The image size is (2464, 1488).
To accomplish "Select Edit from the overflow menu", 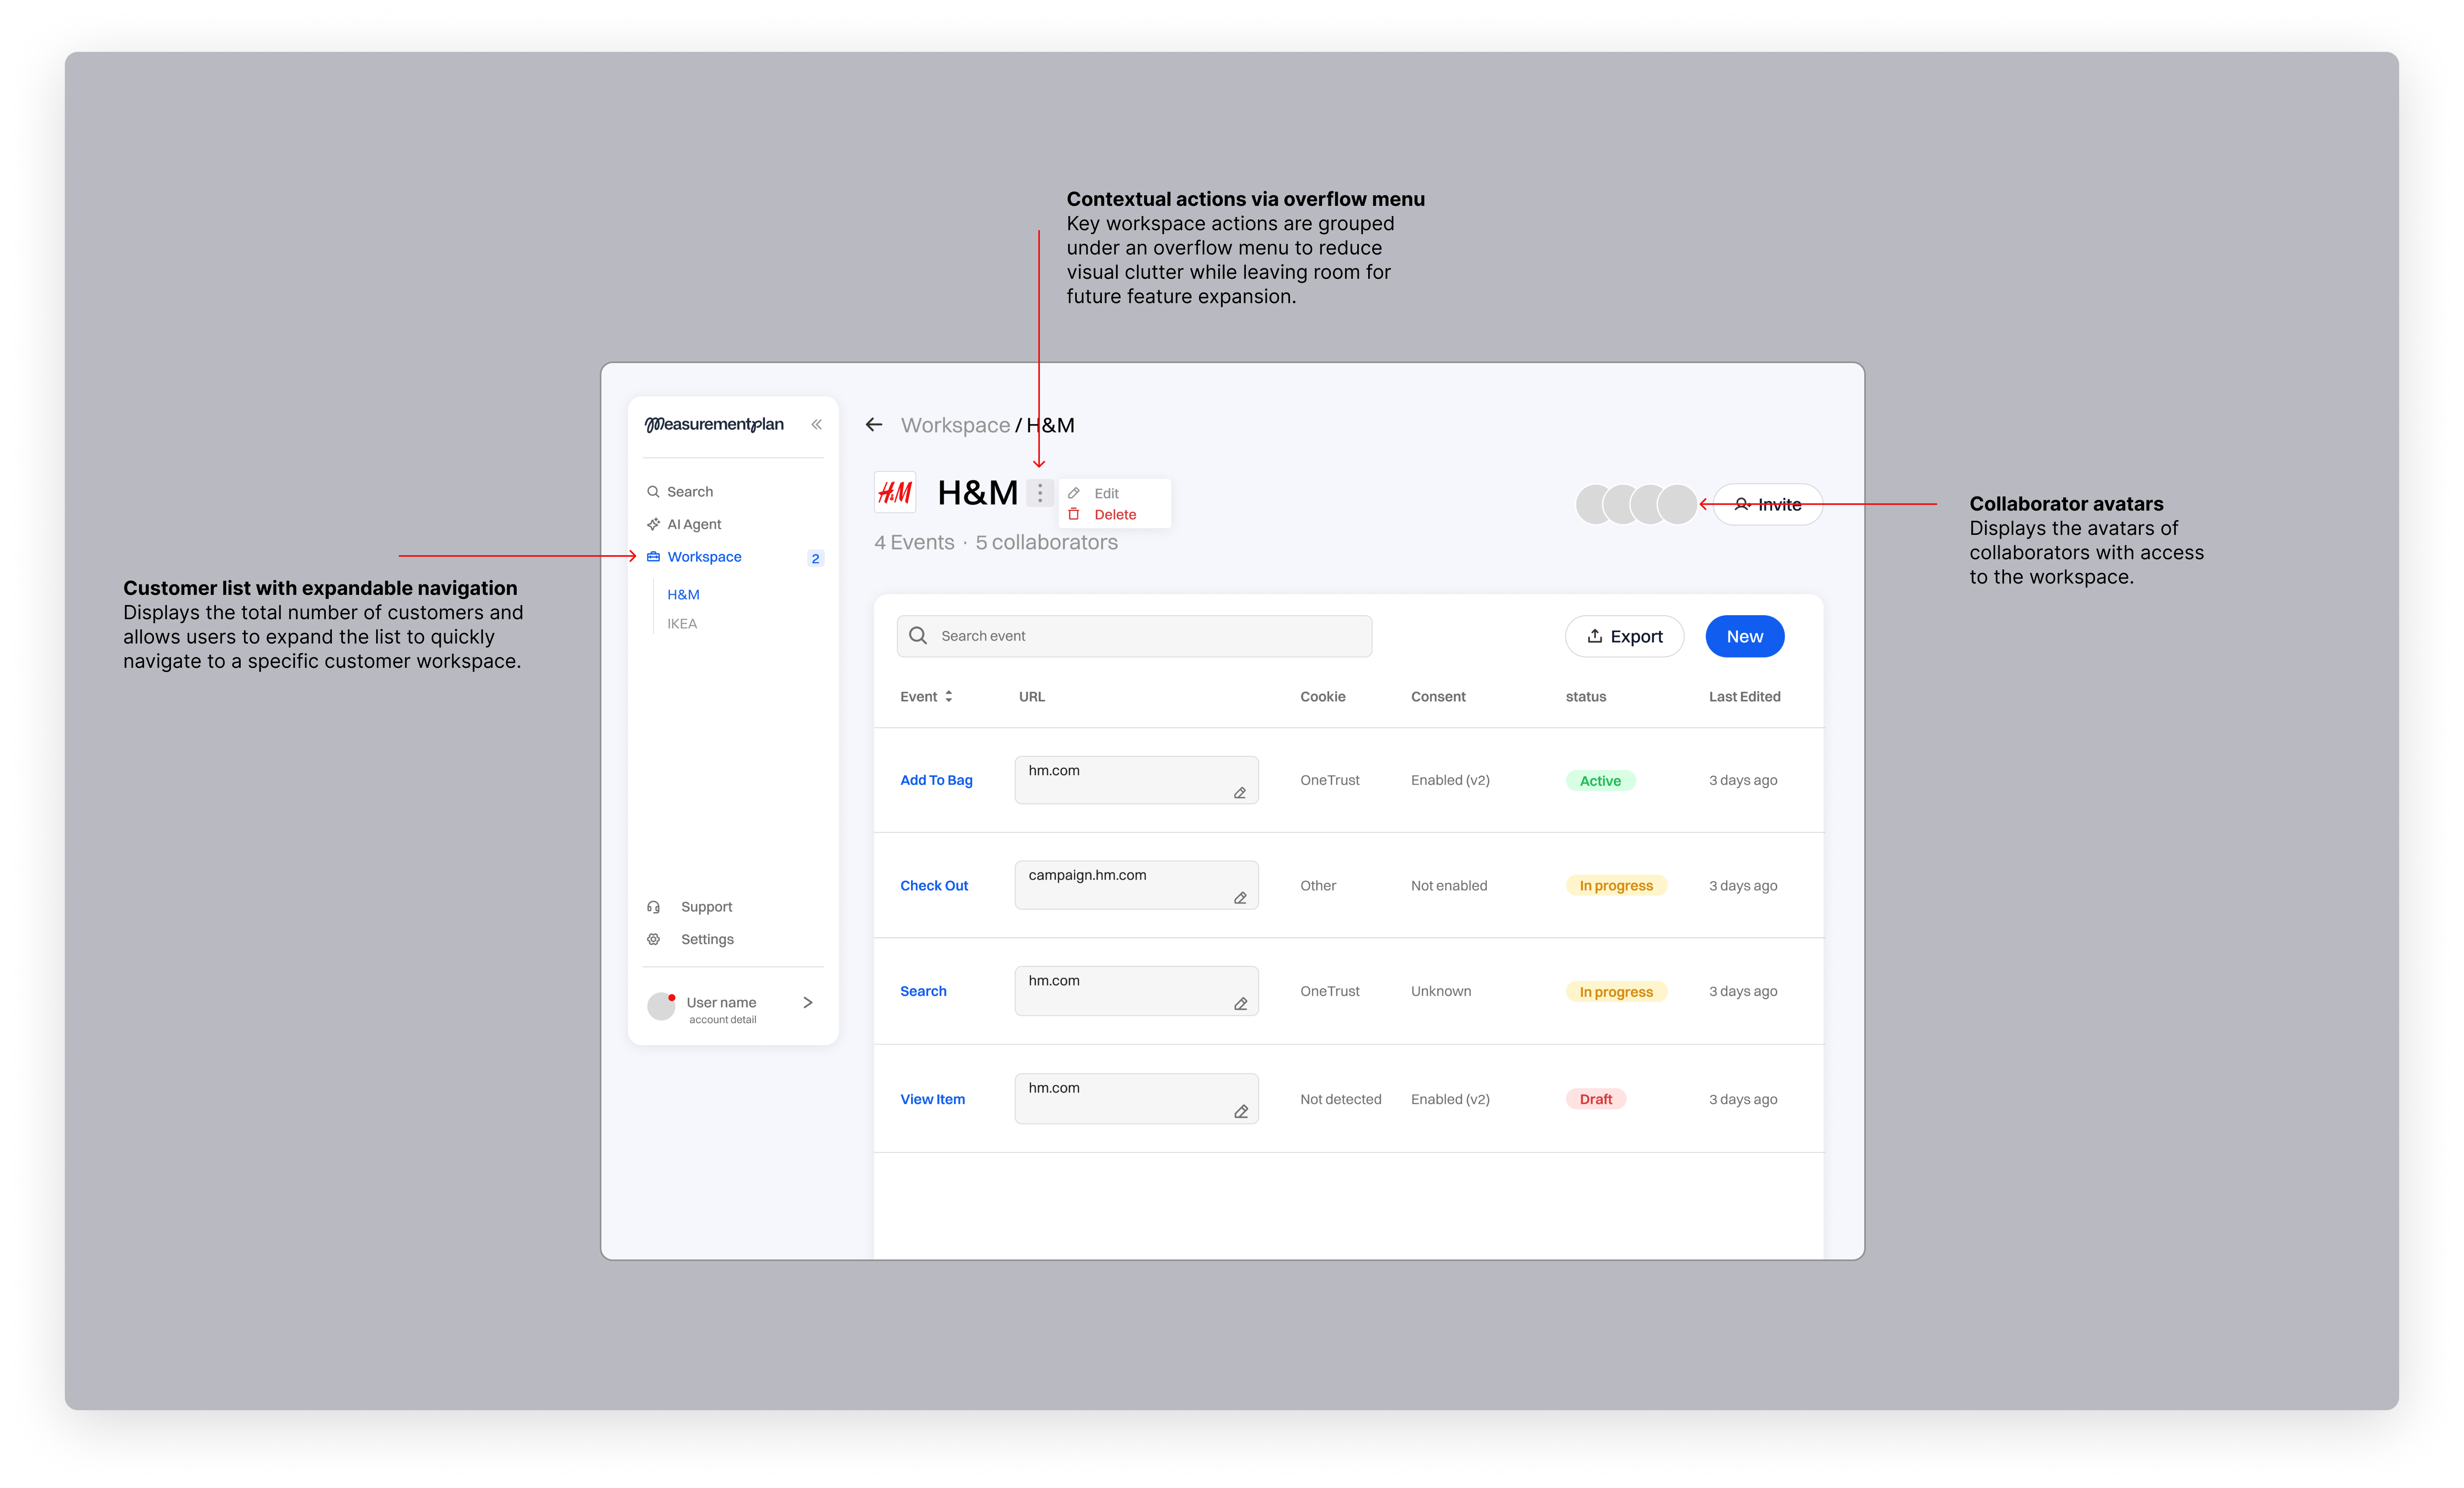I will point(1106,493).
